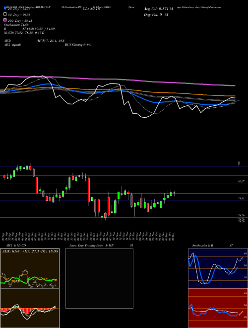Click the 'Stochastics & R' panel title
Image resolution: width=248 pixels, height=328 pixels.
click(x=202, y=246)
